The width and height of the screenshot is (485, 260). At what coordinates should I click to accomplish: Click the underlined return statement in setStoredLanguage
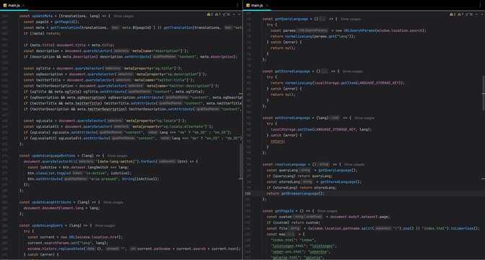(x=277, y=141)
